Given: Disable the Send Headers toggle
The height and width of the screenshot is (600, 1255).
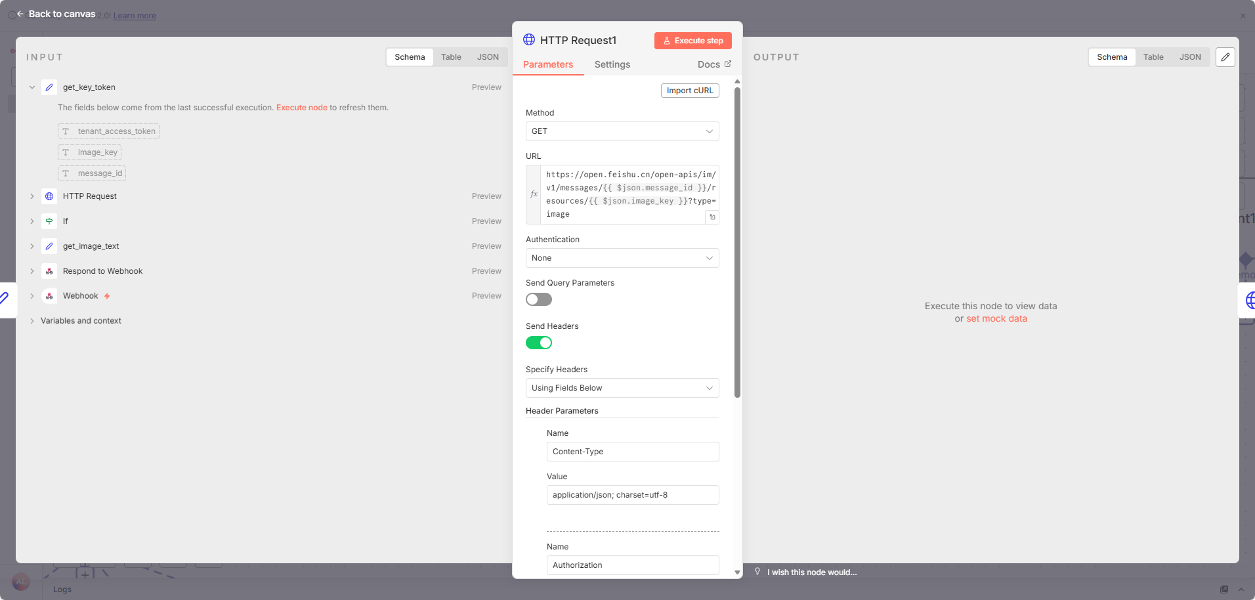Looking at the screenshot, I should click(x=538, y=343).
